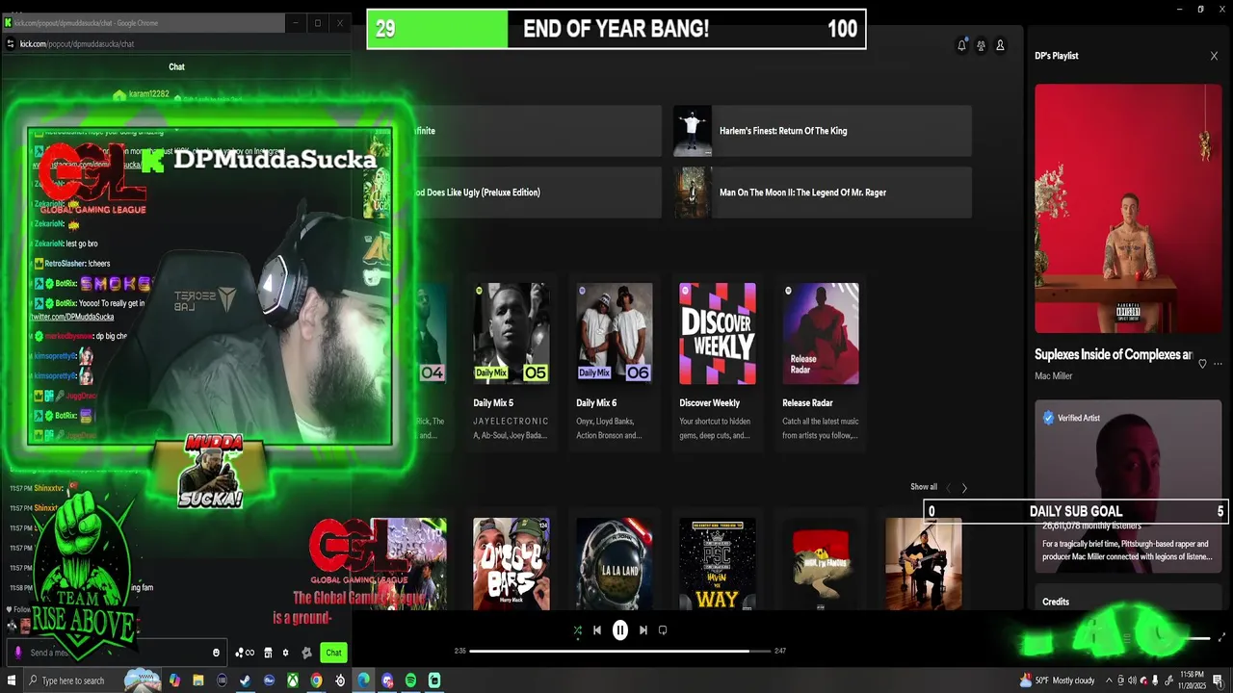The width and height of the screenshot is (1233, 693).
Task: Open the volume control in system tray
Action: point(1132,680)
